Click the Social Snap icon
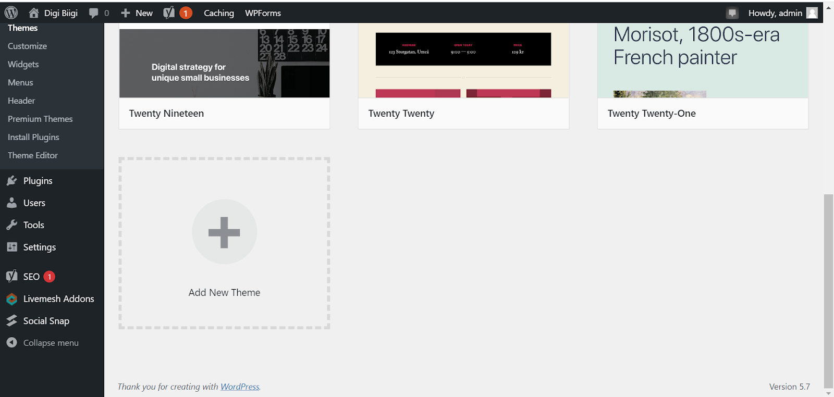The width and height of the screenshot is (834, 397). (11, 321)
